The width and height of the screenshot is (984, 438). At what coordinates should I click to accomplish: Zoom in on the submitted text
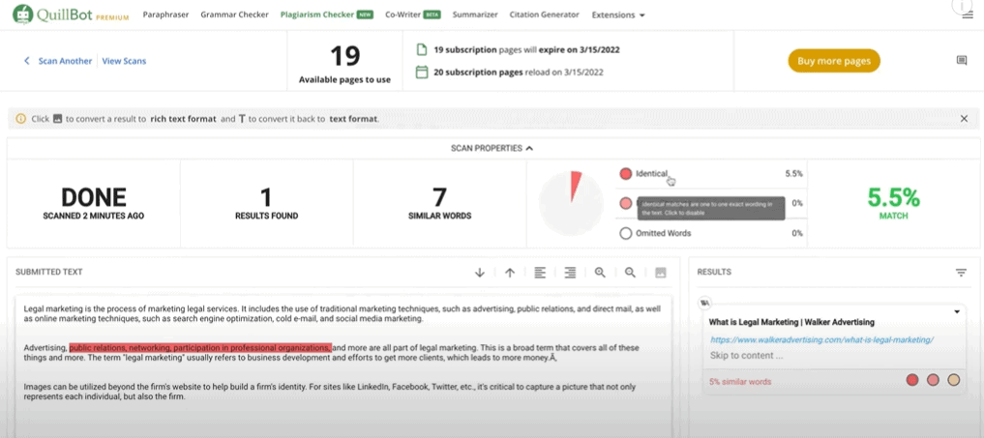pos(600,273)
